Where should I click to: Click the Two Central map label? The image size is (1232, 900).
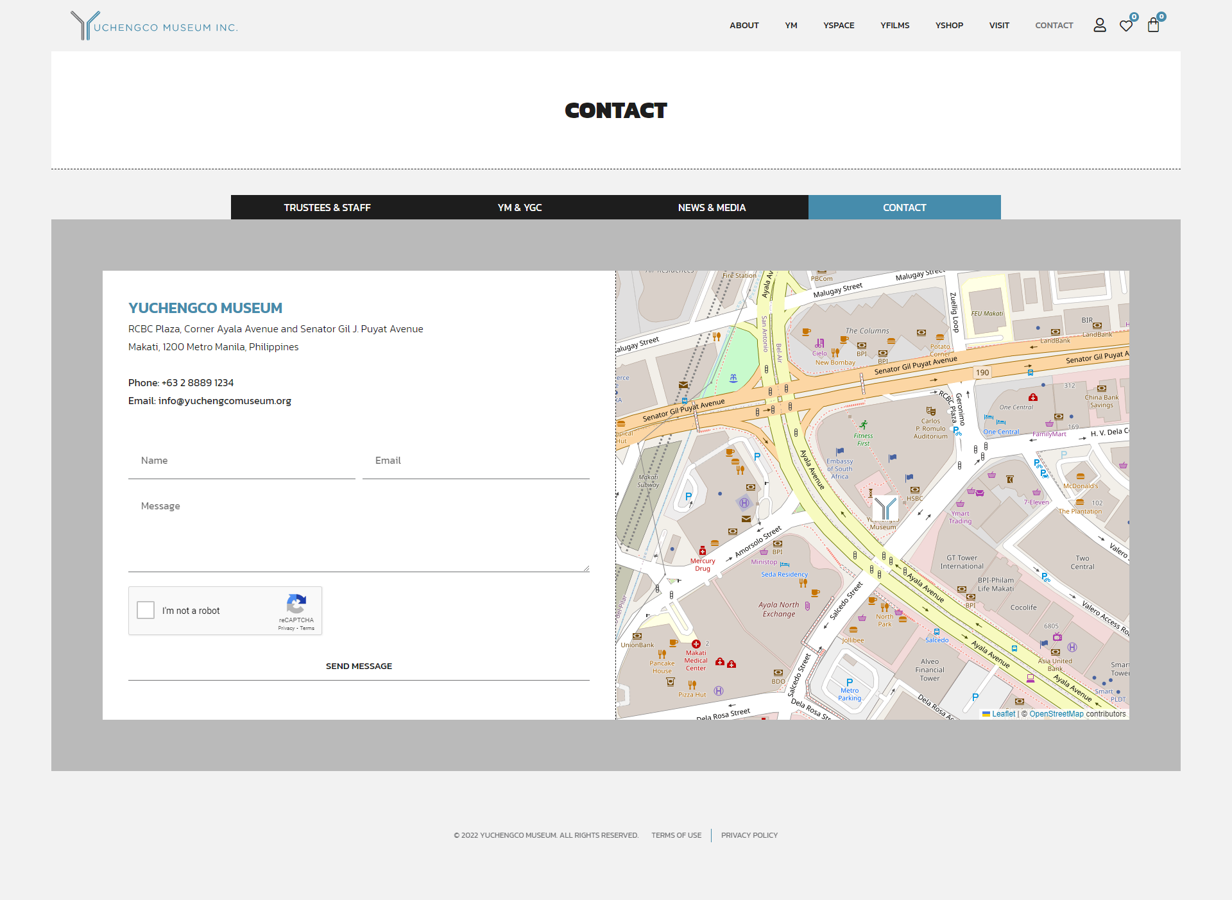(1082, 563)
